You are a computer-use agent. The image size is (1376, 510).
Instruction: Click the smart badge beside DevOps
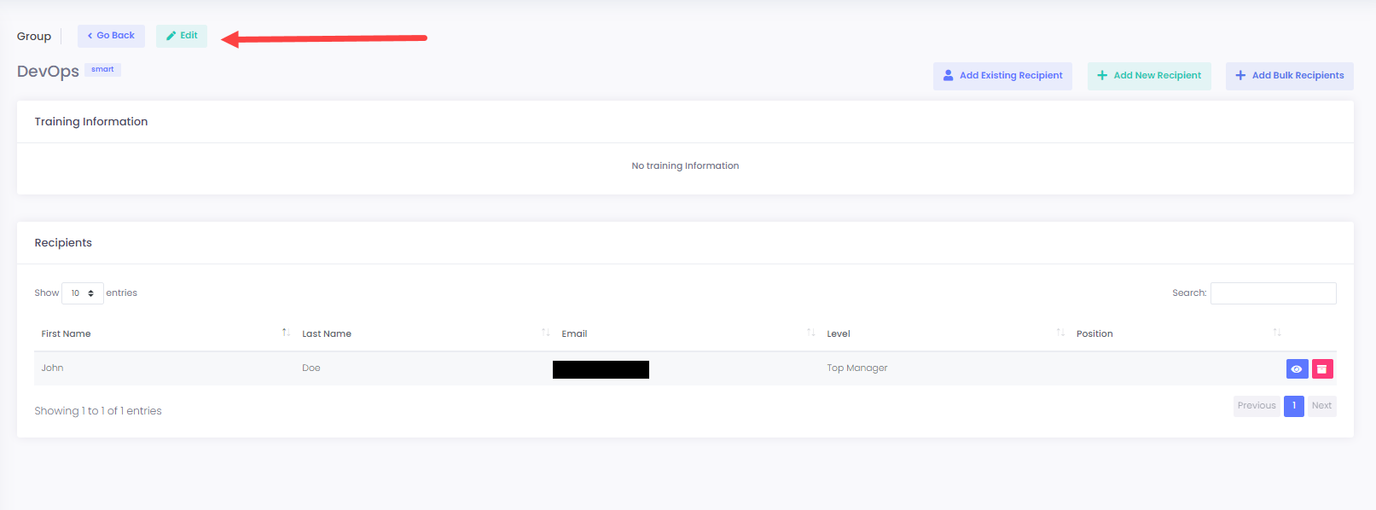pyautogui.click(x=102, y=70)
